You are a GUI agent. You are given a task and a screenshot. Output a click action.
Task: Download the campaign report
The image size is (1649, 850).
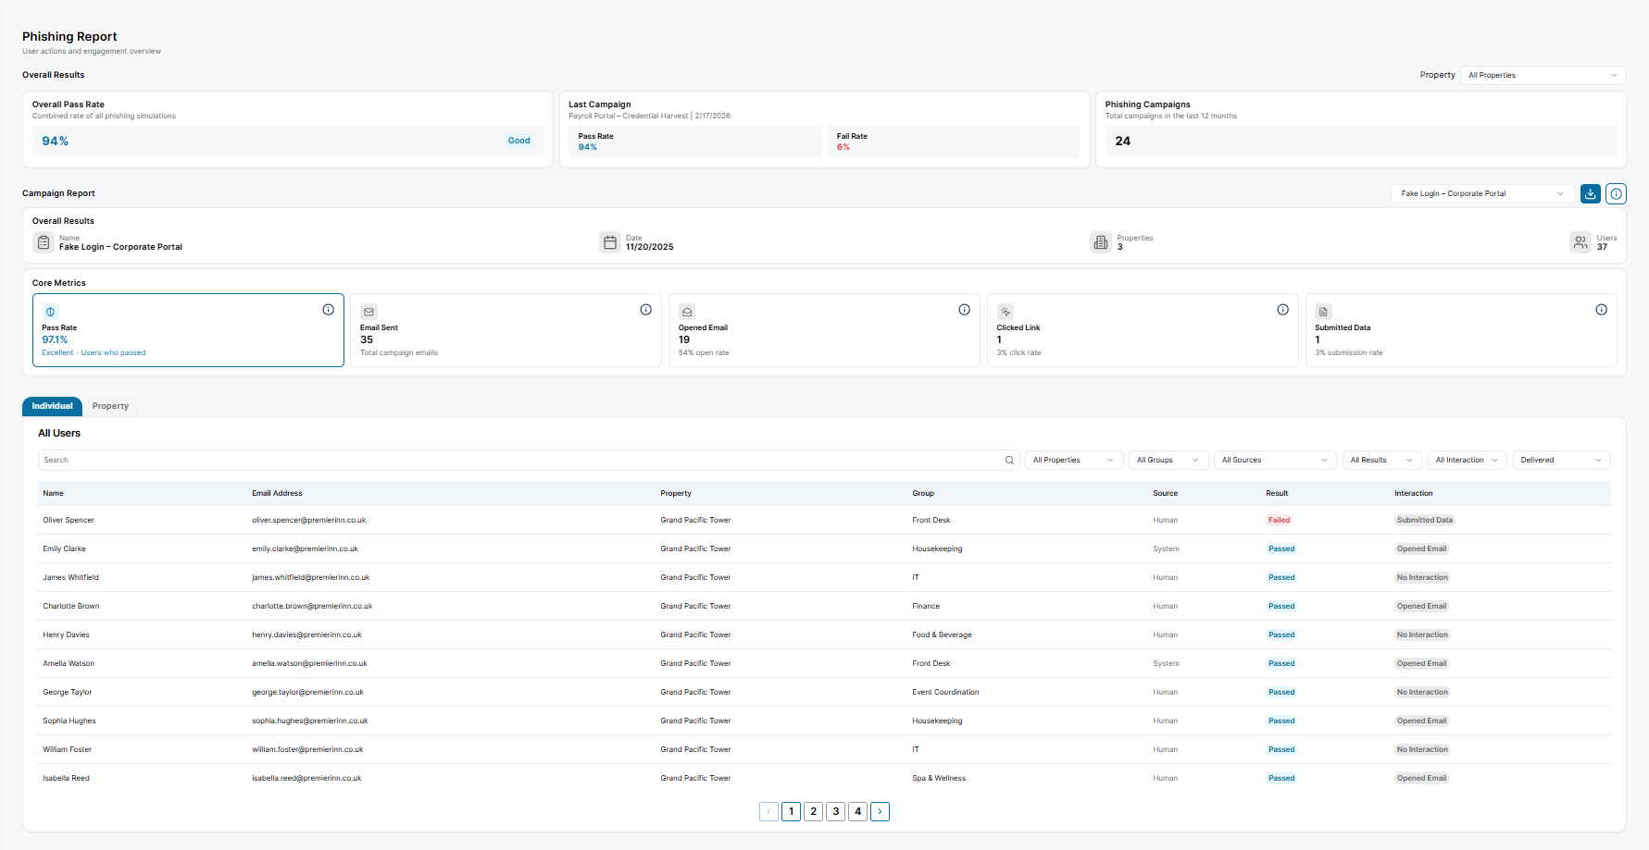(x=1591, y=193)
